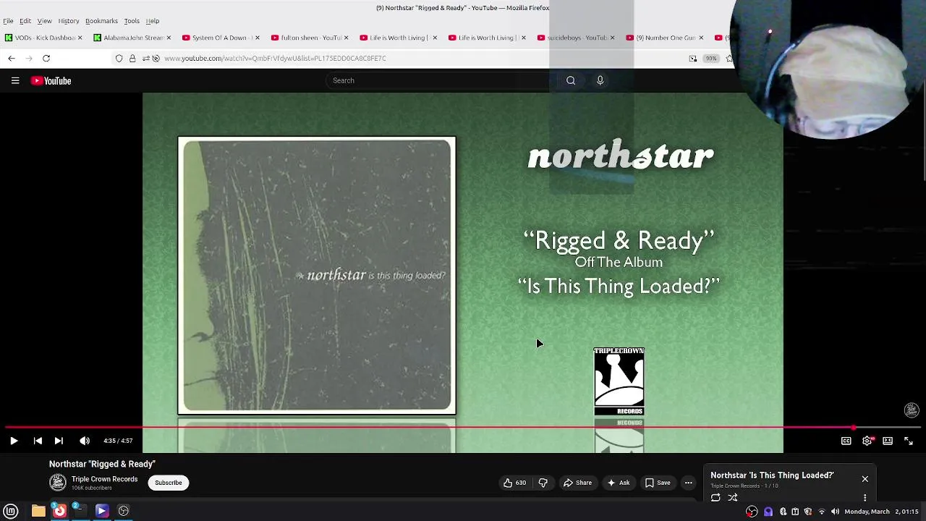Switch to VODs - Kick Dashboard tab

(43, 38)
